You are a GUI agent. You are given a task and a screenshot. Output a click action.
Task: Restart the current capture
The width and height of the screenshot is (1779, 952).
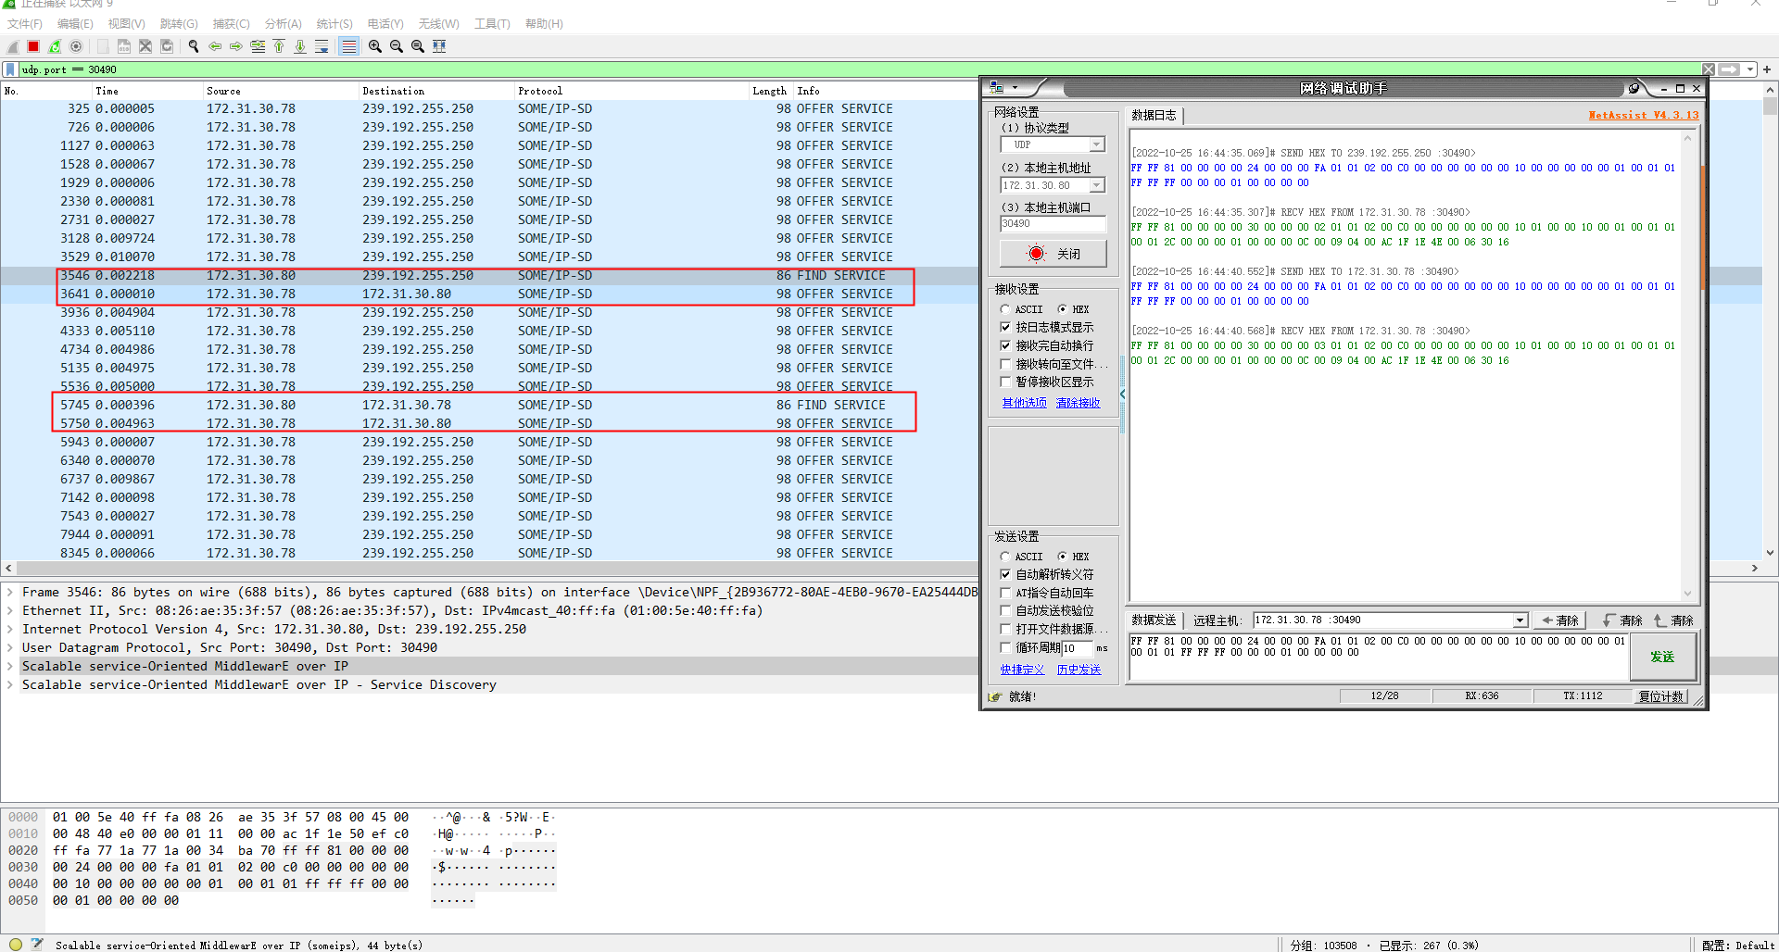point(55,46)
